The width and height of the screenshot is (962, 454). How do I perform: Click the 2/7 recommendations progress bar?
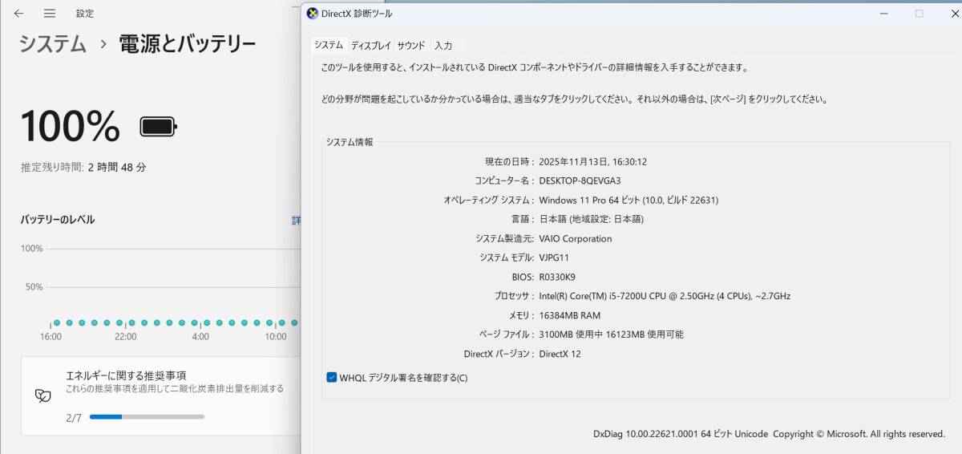147,417
